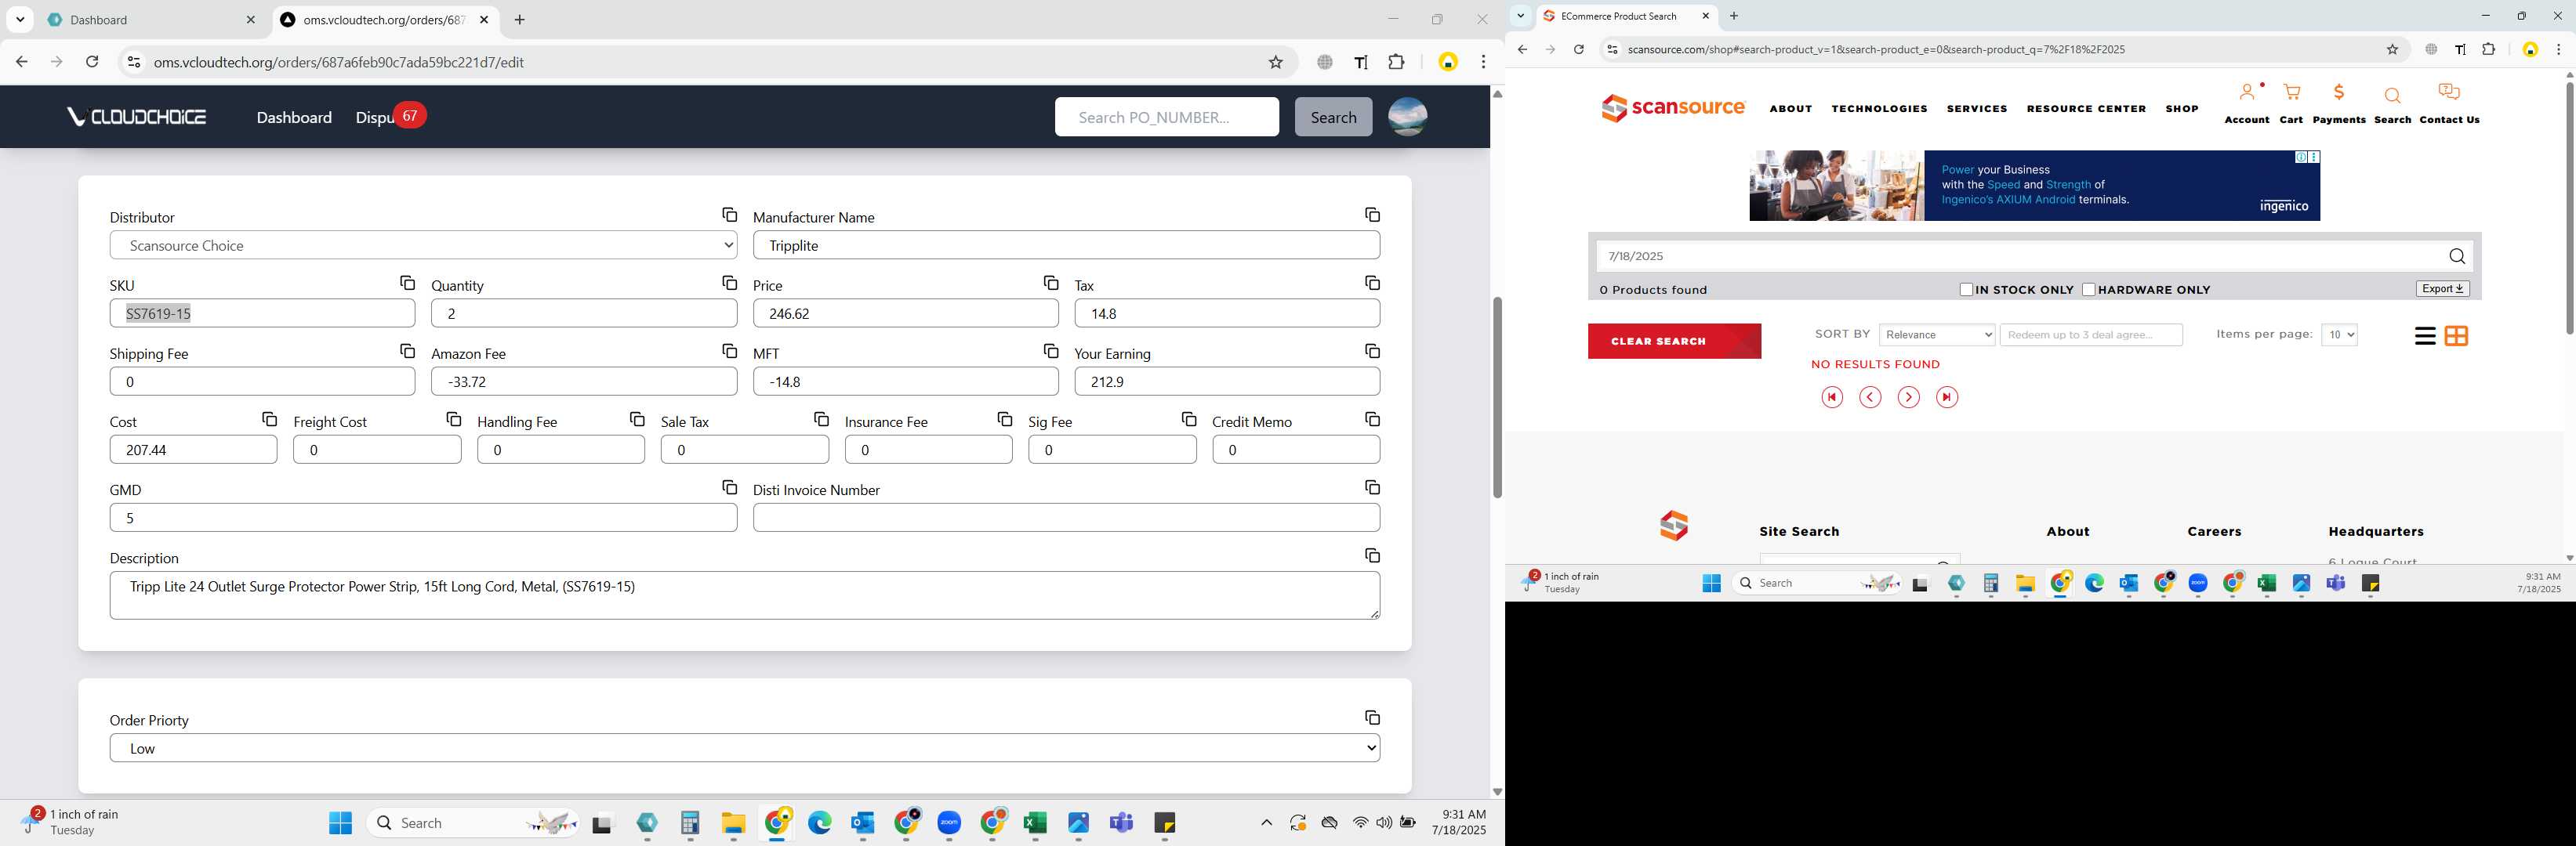Go to first results page in ScanSource
This screenshot has width=2576, height=846.
click(1831, 397)
